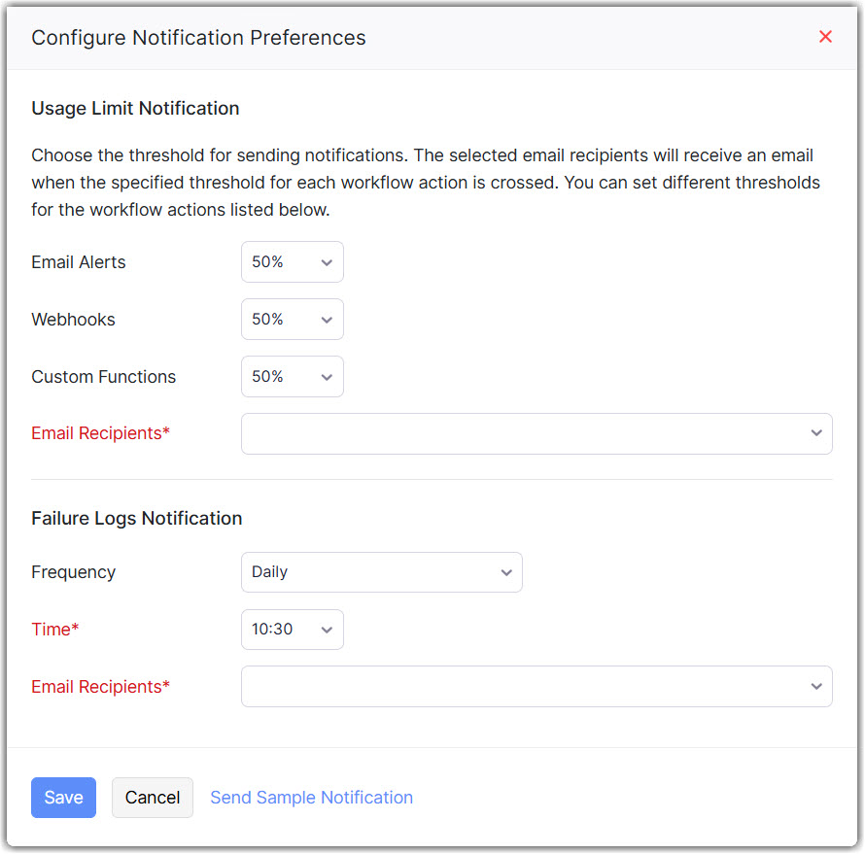Click the Send Sample Notification link
Screen dimensions: 865x854
click(x=311, y=798)
